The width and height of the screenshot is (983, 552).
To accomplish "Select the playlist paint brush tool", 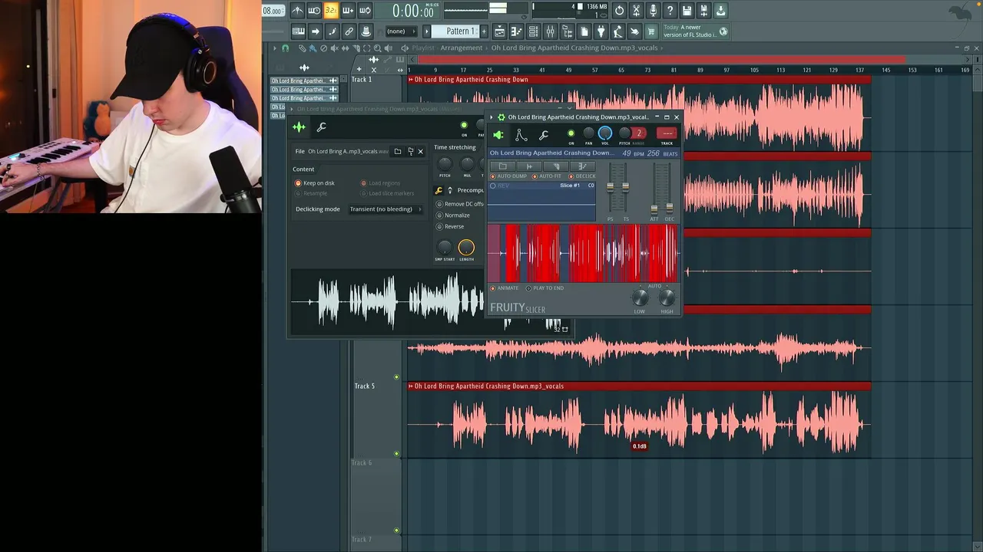I will (x=313, y=48).
